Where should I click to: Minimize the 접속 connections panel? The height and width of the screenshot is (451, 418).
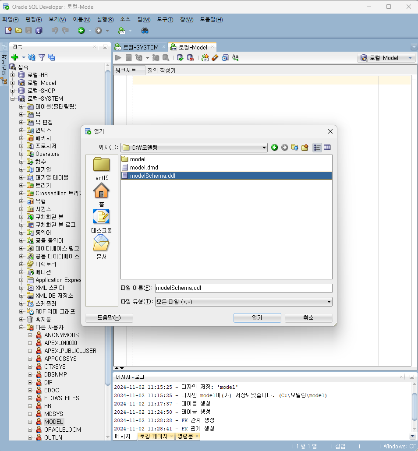point(105,46)
